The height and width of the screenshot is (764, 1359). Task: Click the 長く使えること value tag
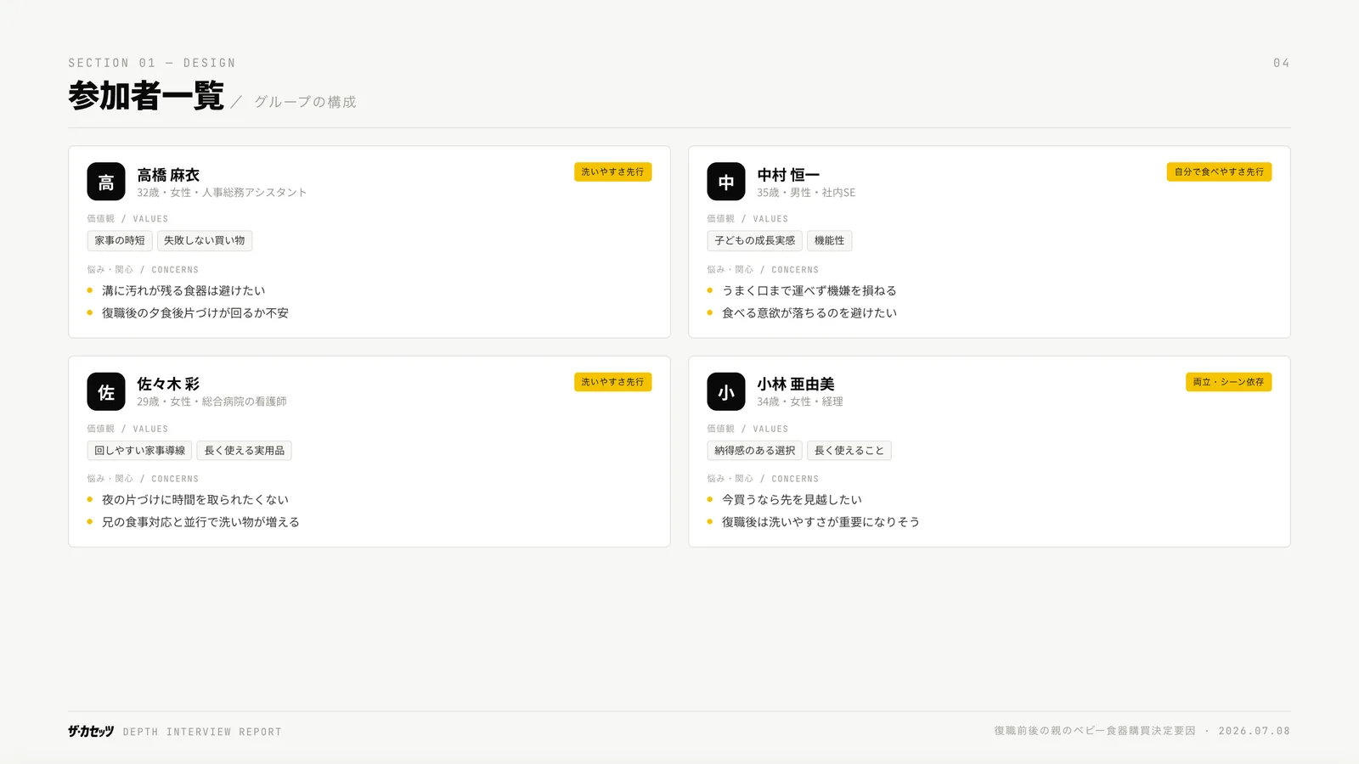tap(849, 450)
